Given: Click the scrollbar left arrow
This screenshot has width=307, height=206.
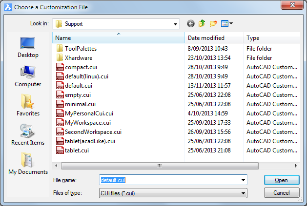Looking at the screenshot, I should [57, 166].
